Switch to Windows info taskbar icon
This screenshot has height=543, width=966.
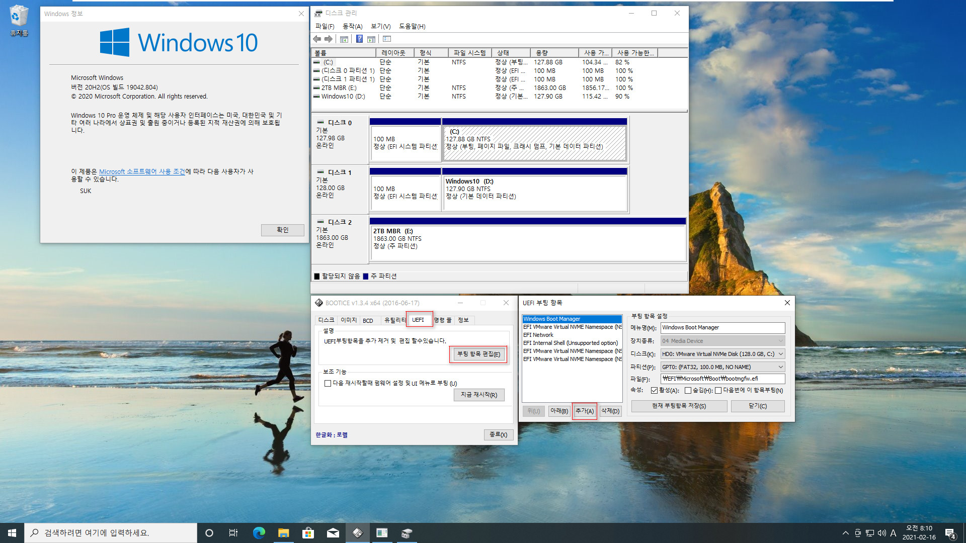pos(382,533)
